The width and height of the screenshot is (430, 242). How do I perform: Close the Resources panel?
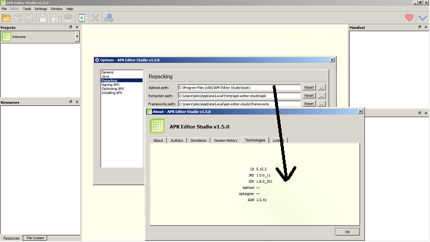tap(77, 102)
